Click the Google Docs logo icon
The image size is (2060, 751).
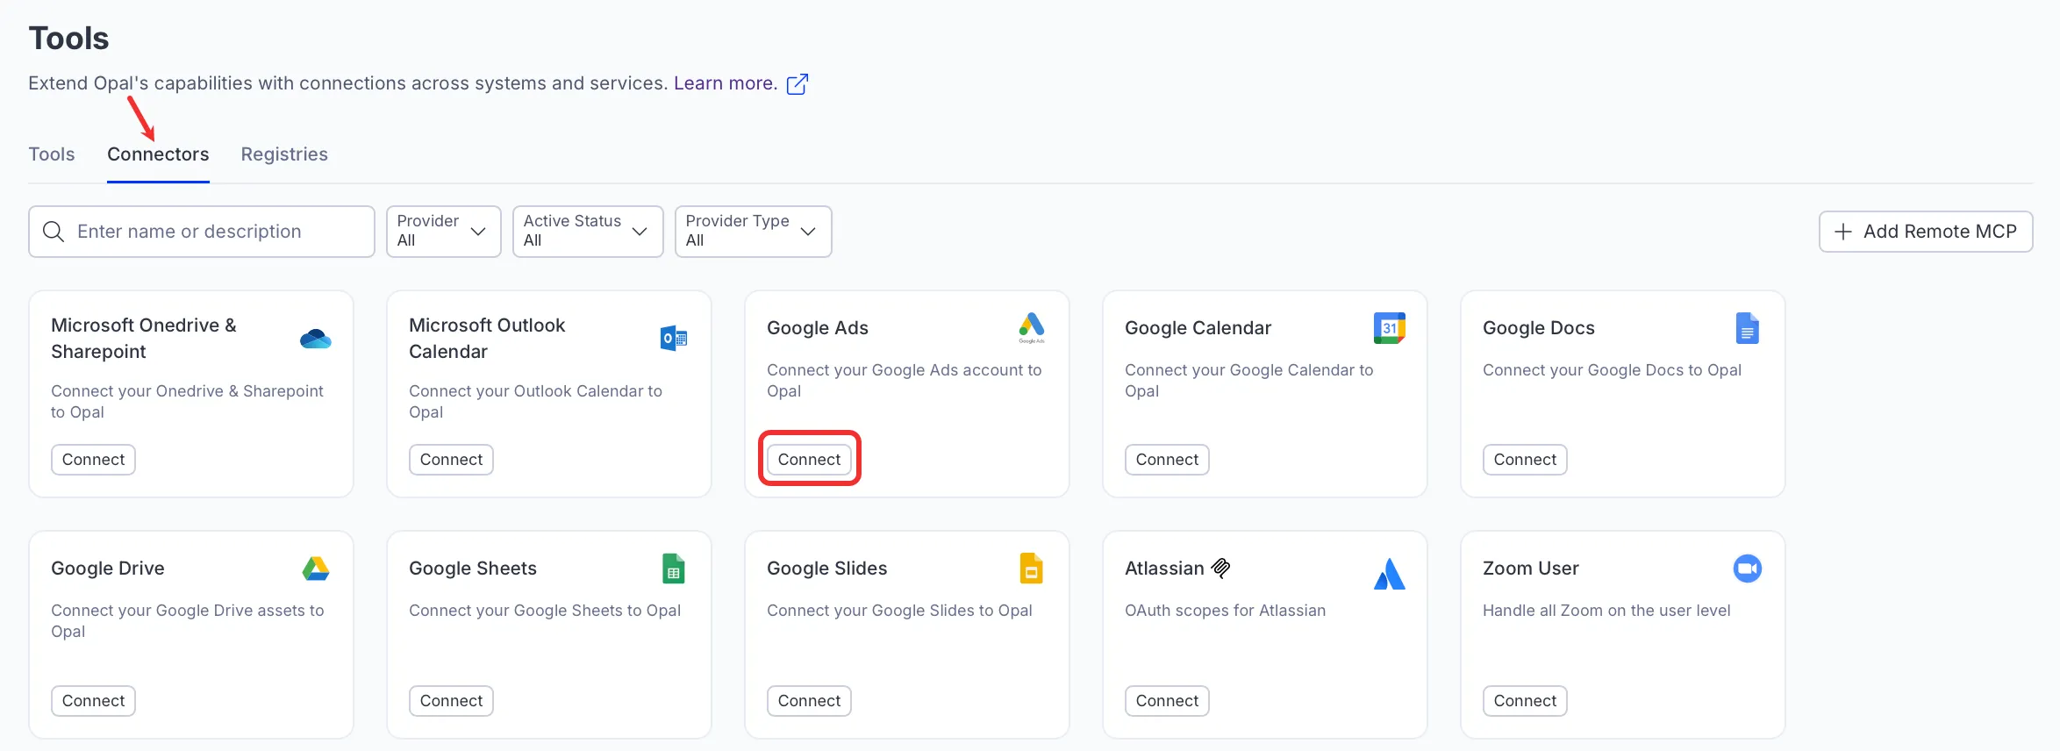(1748, 328)
